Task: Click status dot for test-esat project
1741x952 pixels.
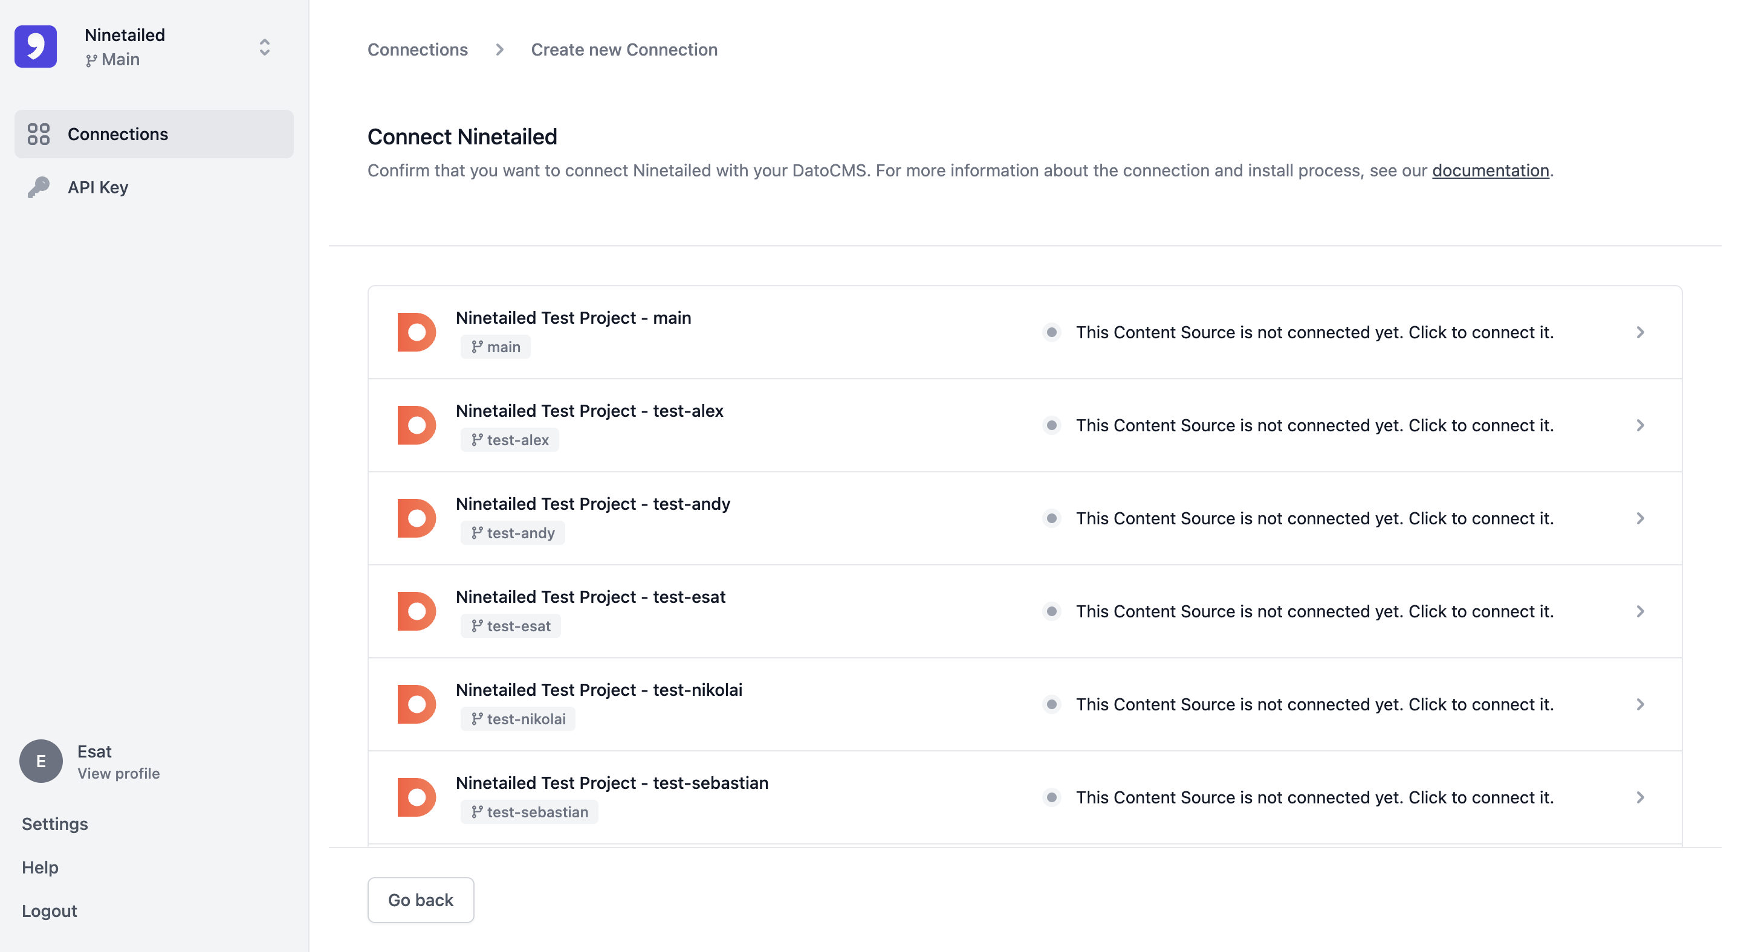Action: click(1052, 611)
